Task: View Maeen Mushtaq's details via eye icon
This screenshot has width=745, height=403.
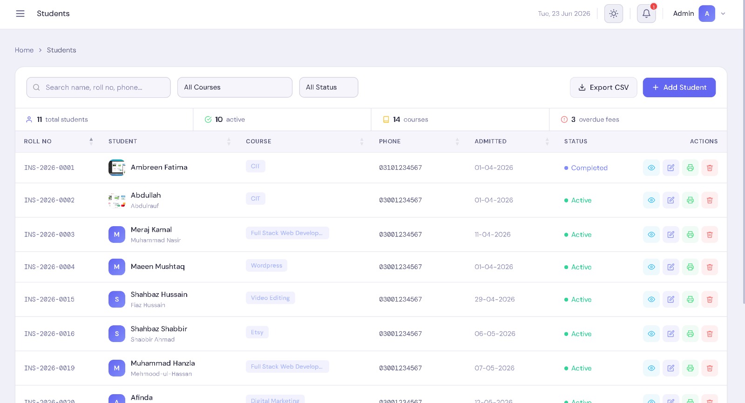Action: pyautogui.click(x=651, y=267)
